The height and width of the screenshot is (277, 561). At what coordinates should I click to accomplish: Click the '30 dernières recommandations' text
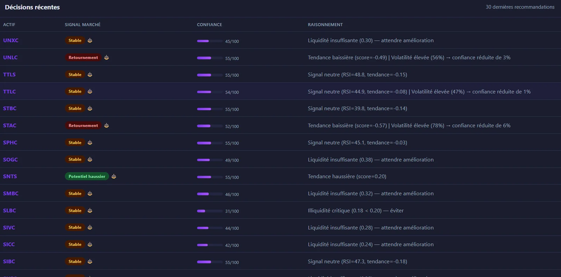tap(520, 7)
